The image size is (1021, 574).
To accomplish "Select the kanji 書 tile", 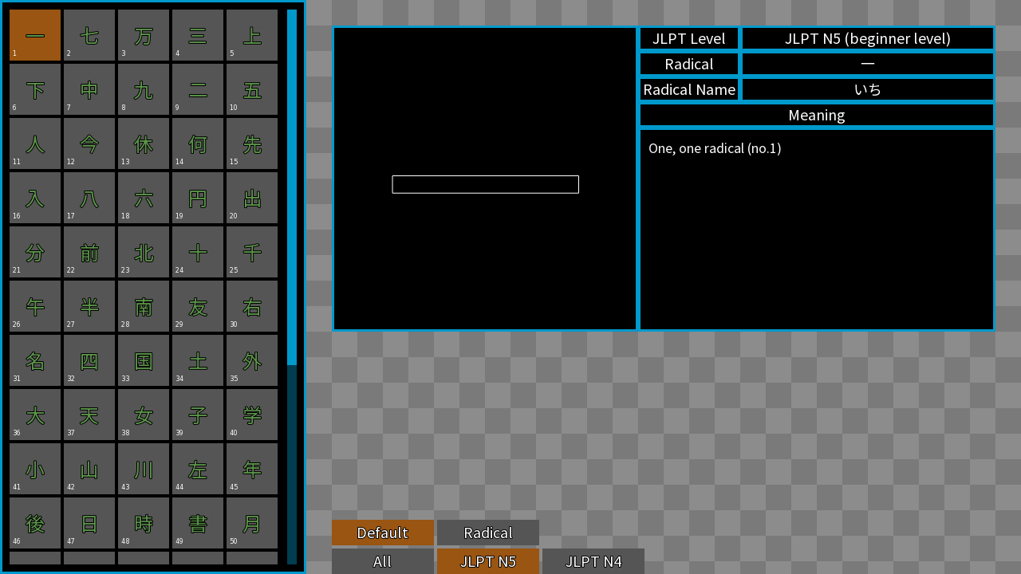I will (198, 523).
